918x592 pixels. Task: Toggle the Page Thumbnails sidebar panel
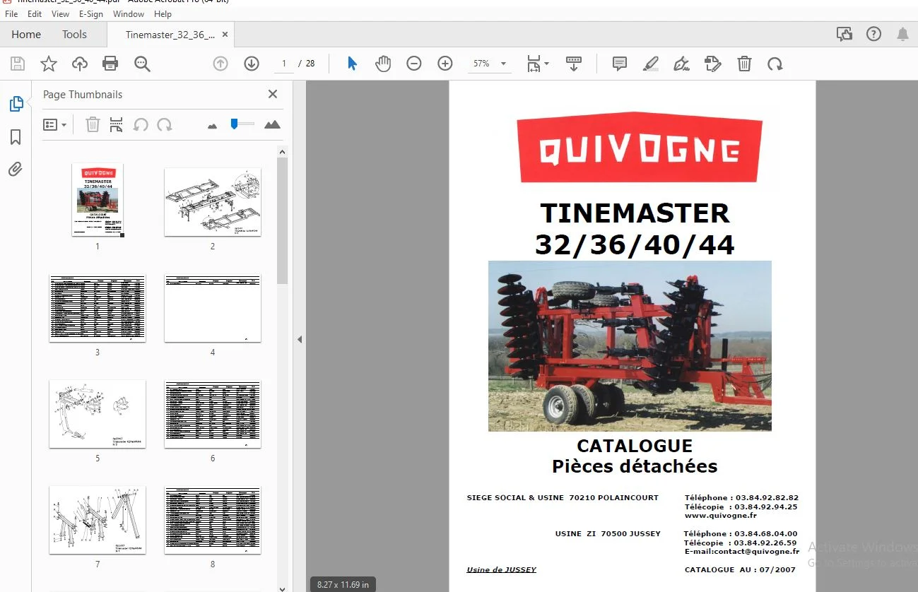(16, 105)
